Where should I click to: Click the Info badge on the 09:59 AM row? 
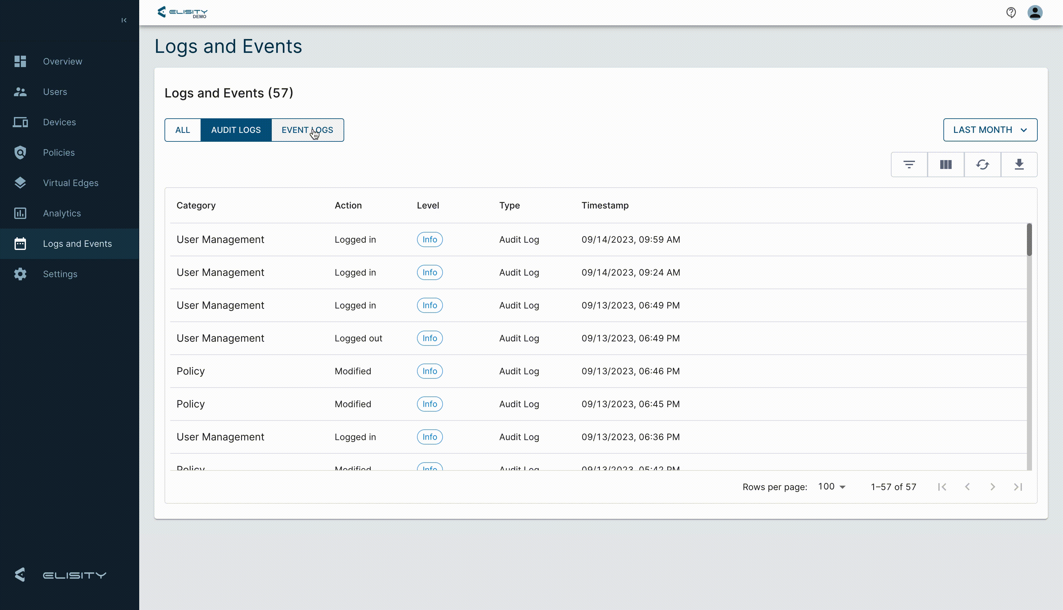[x=430, y=239]
